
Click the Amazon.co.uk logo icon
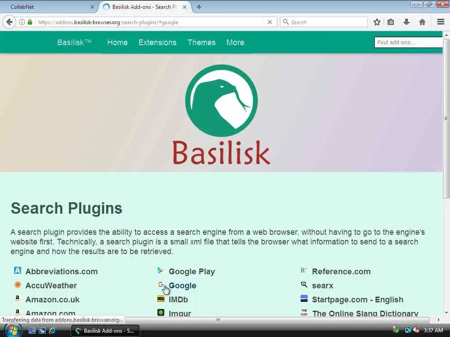click(18, 298)
